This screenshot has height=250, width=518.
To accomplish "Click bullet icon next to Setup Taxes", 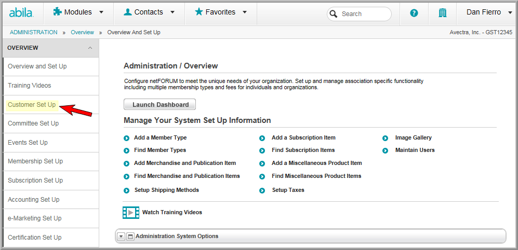I will pyautogui.click(x=262, y=191).
